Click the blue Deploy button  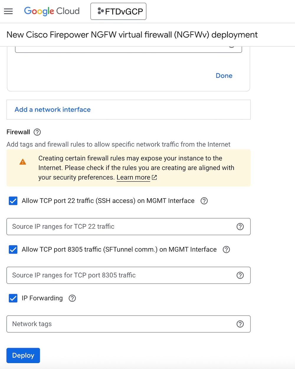23,355
